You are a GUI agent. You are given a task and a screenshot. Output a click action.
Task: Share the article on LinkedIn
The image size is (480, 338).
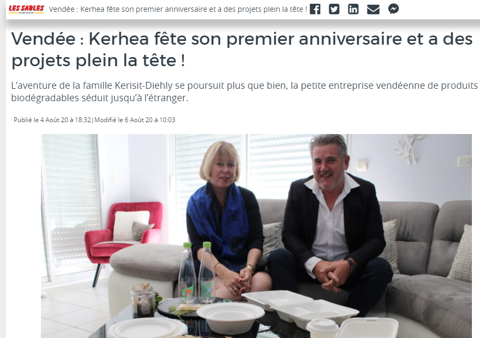pyautogui.click(x=353, y=9)
